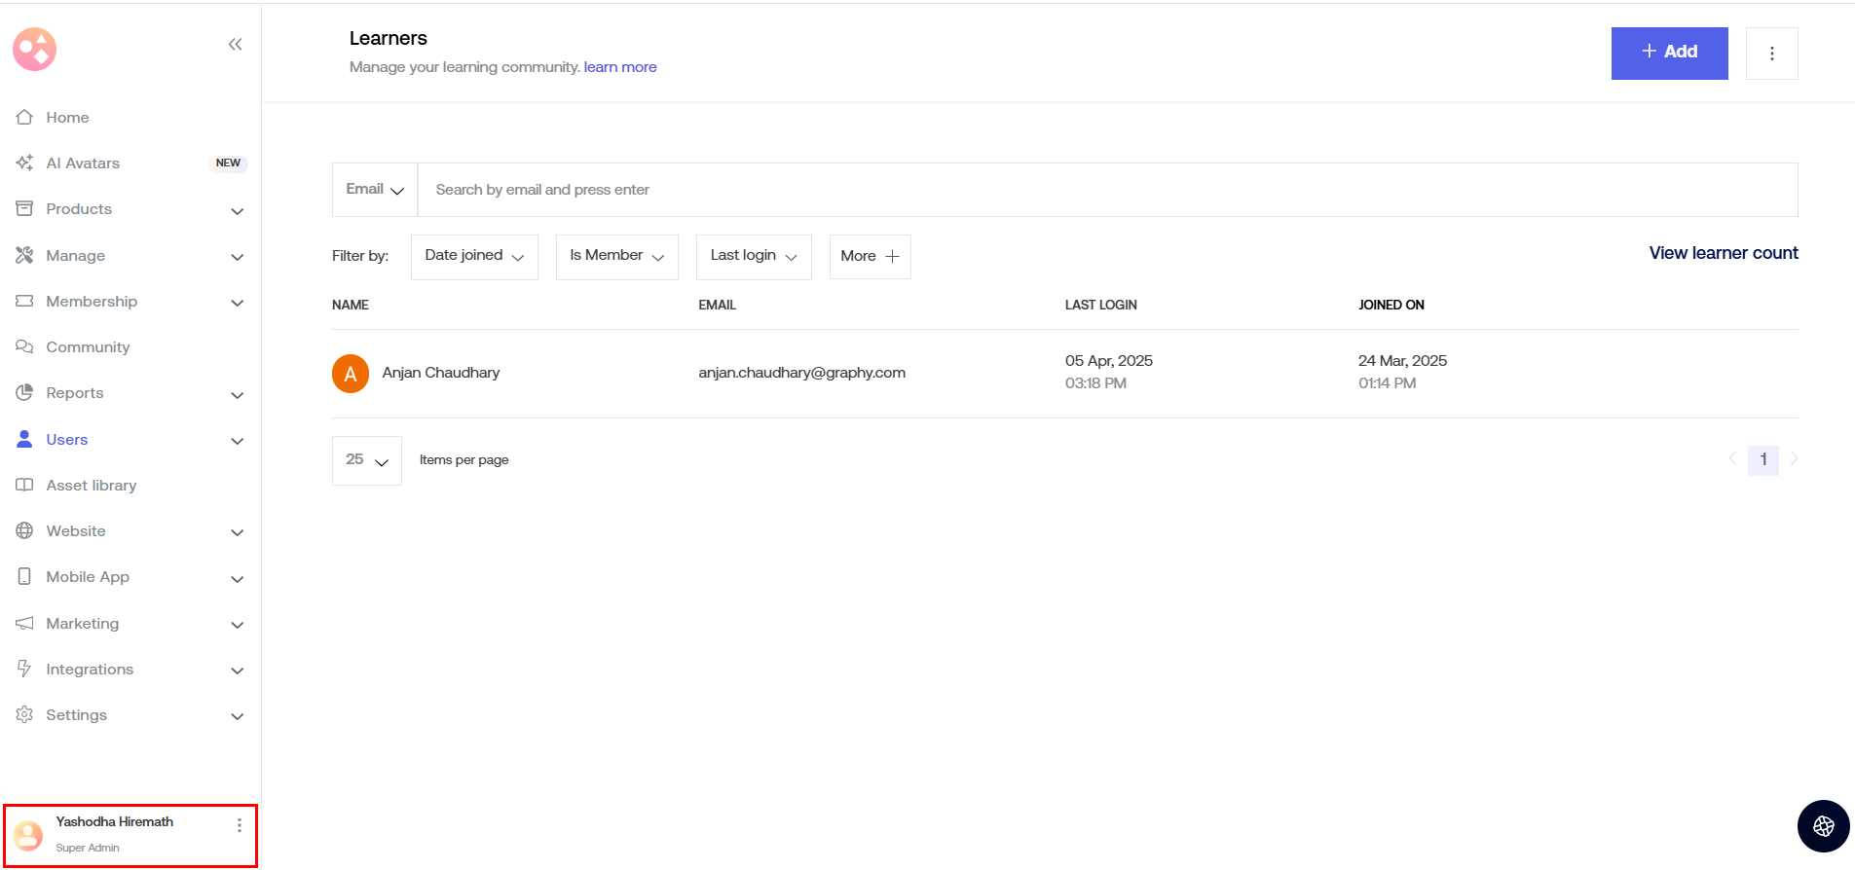
Task: Expand the Products menu chevron
Action: click(x=237, y=211)
